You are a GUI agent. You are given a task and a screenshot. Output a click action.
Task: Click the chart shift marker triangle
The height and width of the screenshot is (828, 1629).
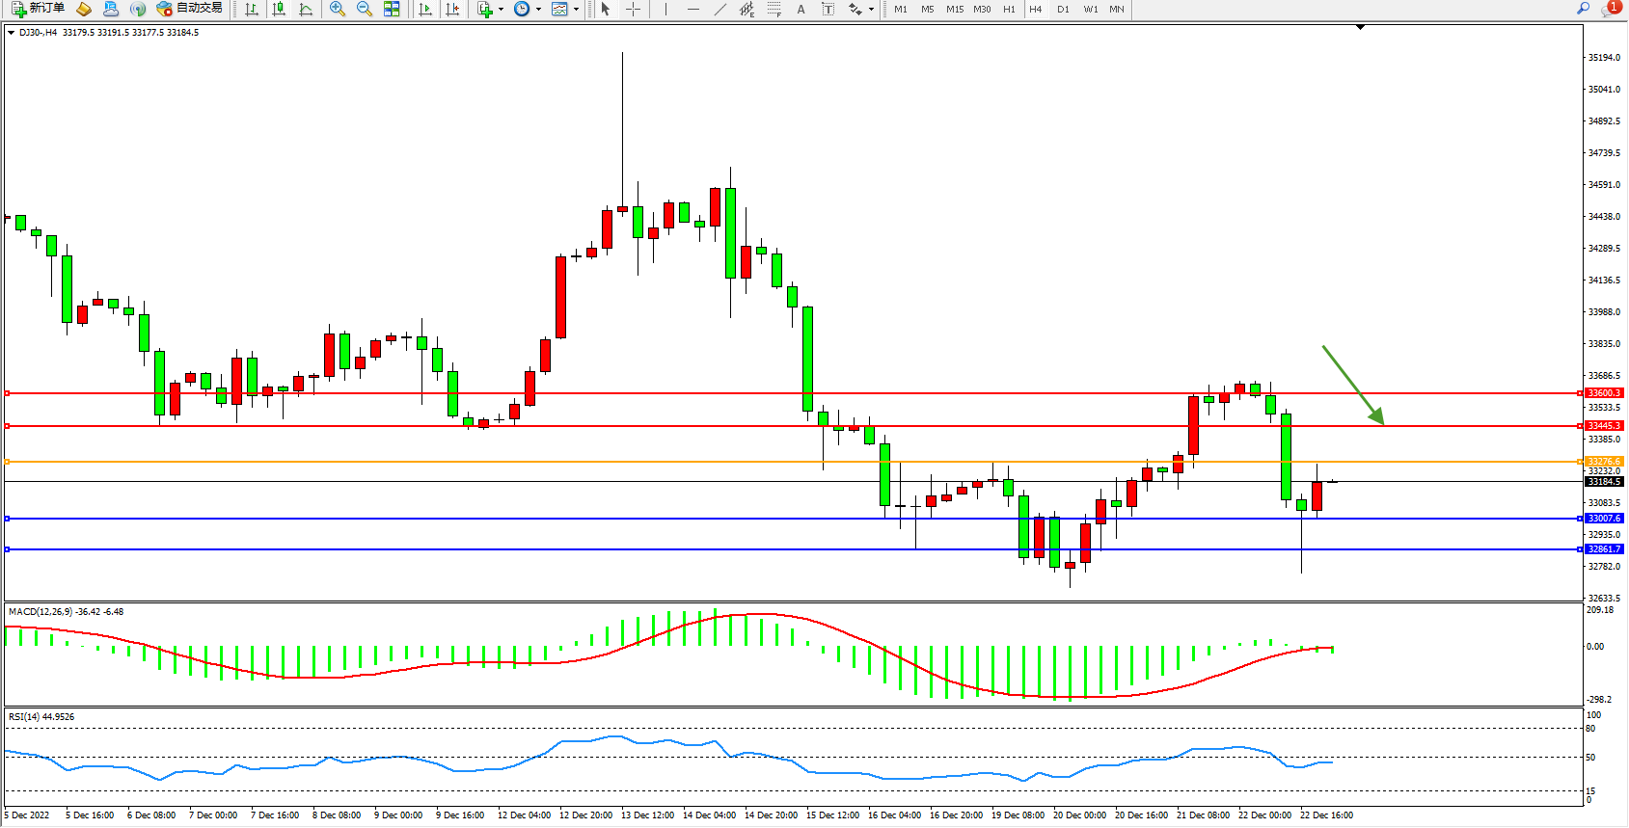coord(1360,28)
